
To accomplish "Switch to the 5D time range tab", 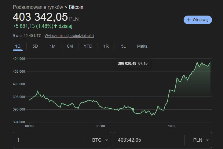I will click(x=35, y=46).
